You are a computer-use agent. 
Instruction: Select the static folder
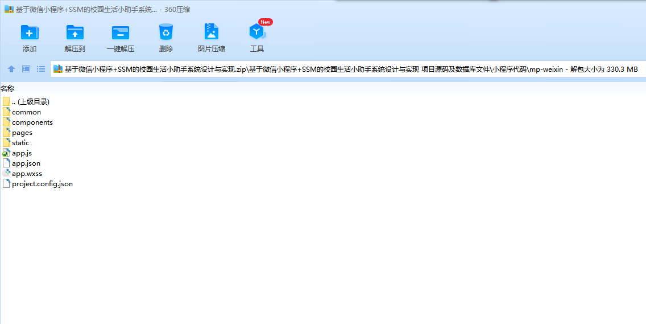coord(16,143)
